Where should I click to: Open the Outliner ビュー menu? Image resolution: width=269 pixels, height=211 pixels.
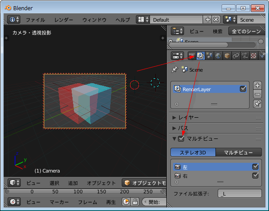[196, 31]
